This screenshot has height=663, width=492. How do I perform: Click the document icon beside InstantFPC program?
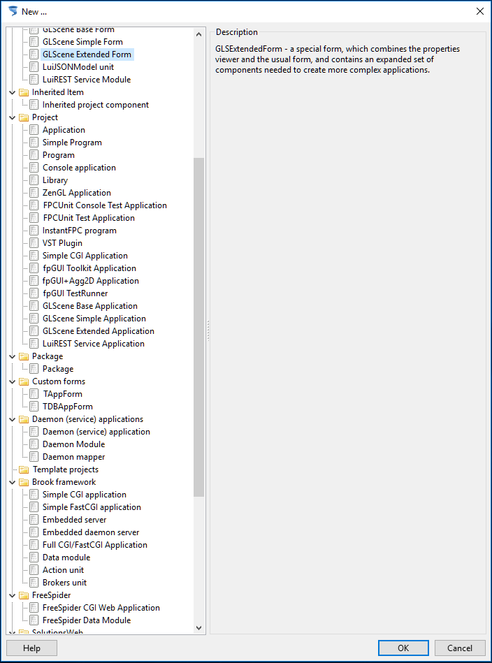tap(34, 231)
